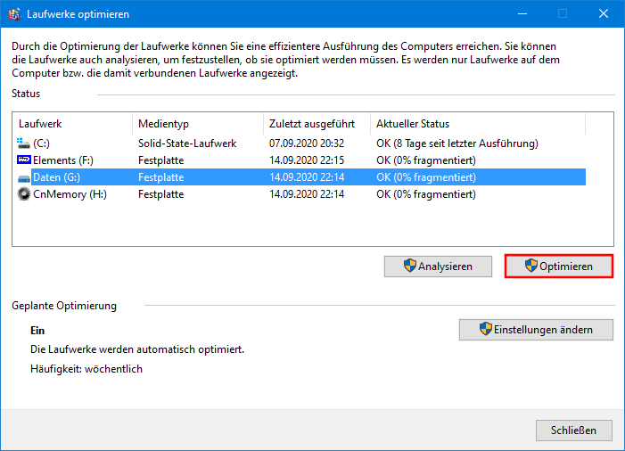Click the WD drive icon for Elements (F:)
The image size is (625, 451).
click(24, 160)
